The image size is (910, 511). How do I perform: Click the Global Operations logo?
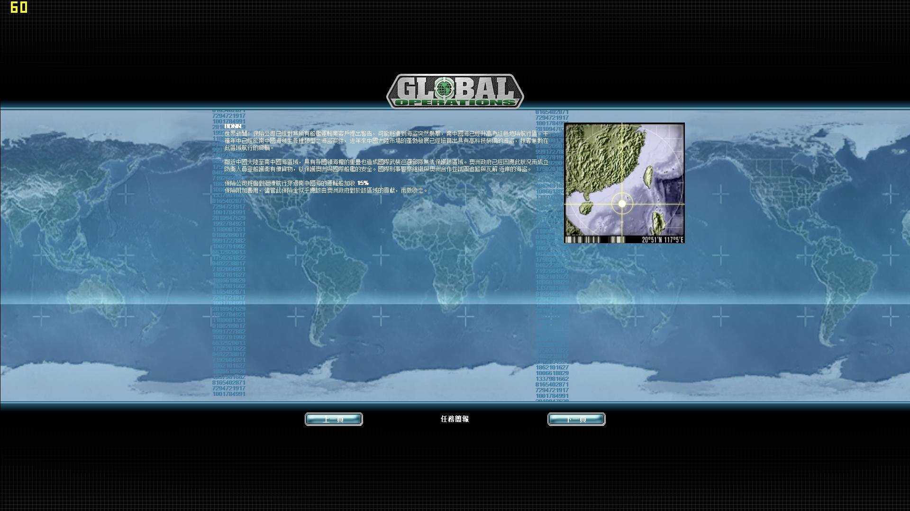point(455,91)
